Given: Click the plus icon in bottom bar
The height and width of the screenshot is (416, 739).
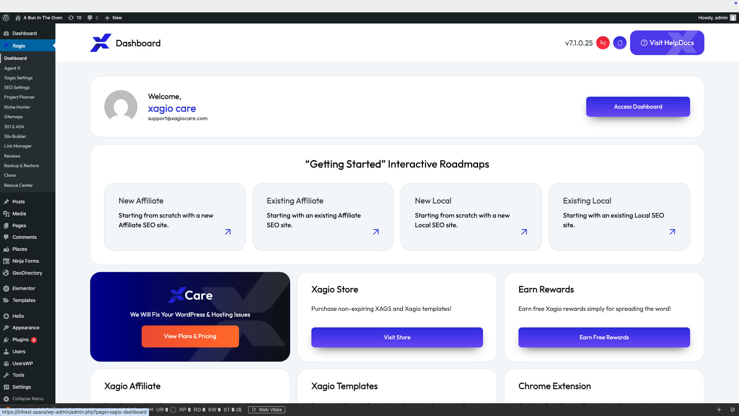Looking at the screenshot, I should pyautogui.click(x=719, y=410).
